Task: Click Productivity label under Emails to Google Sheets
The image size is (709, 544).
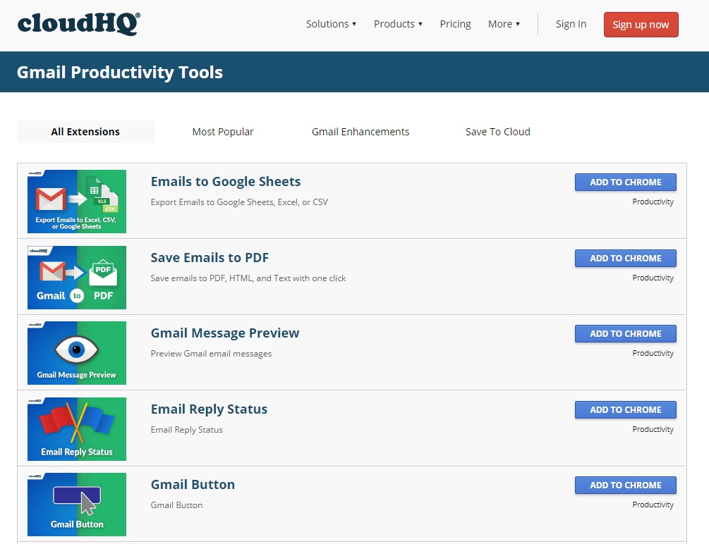Action: [653, 202]
